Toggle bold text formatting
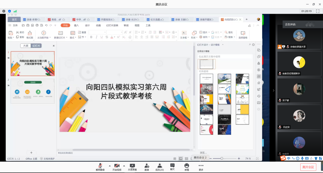323x173 pixels. tap(91, 37)
